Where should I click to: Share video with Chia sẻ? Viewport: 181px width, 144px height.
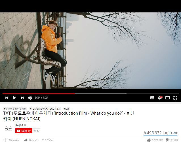(x=30, y=140)
